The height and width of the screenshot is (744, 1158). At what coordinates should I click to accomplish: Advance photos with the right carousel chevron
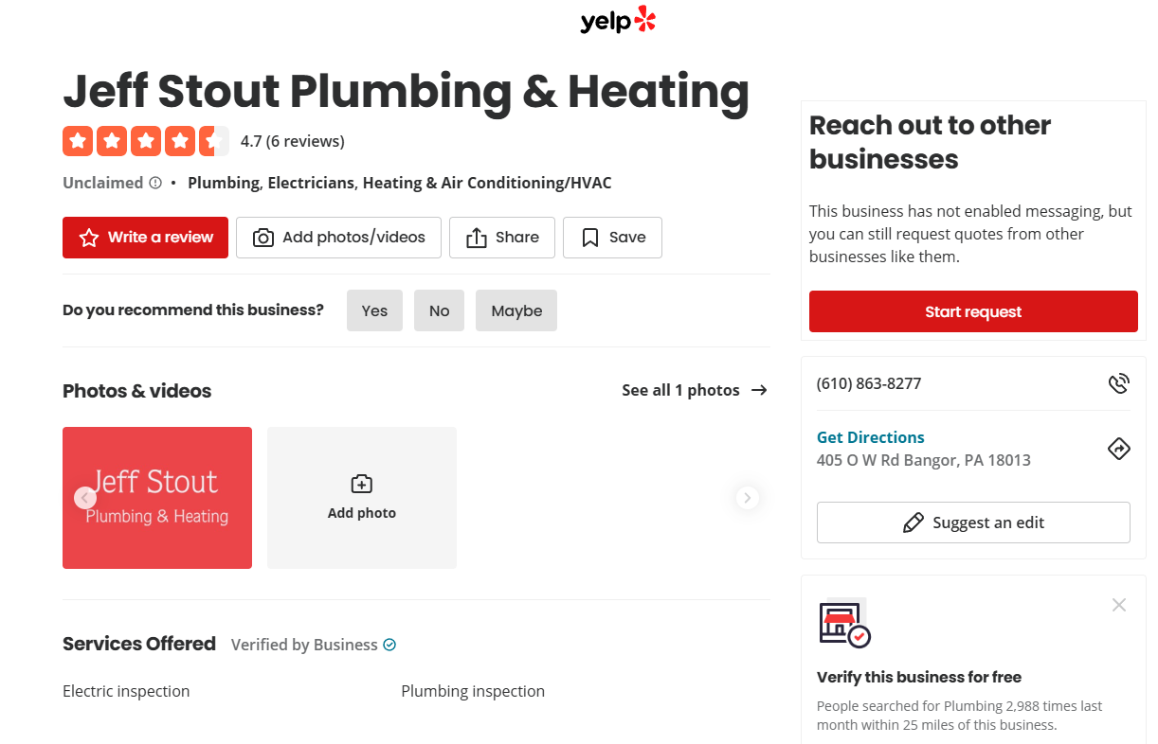click(747, 497)
